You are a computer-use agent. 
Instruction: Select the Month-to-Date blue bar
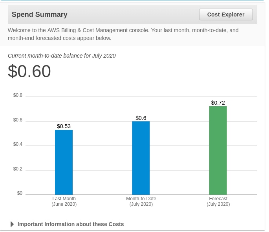[141, 158]
